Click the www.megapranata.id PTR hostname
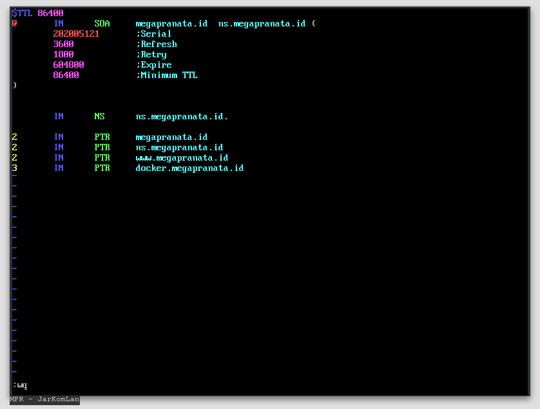This screenshot has width=540, height=409. click(x=182, y=158)
